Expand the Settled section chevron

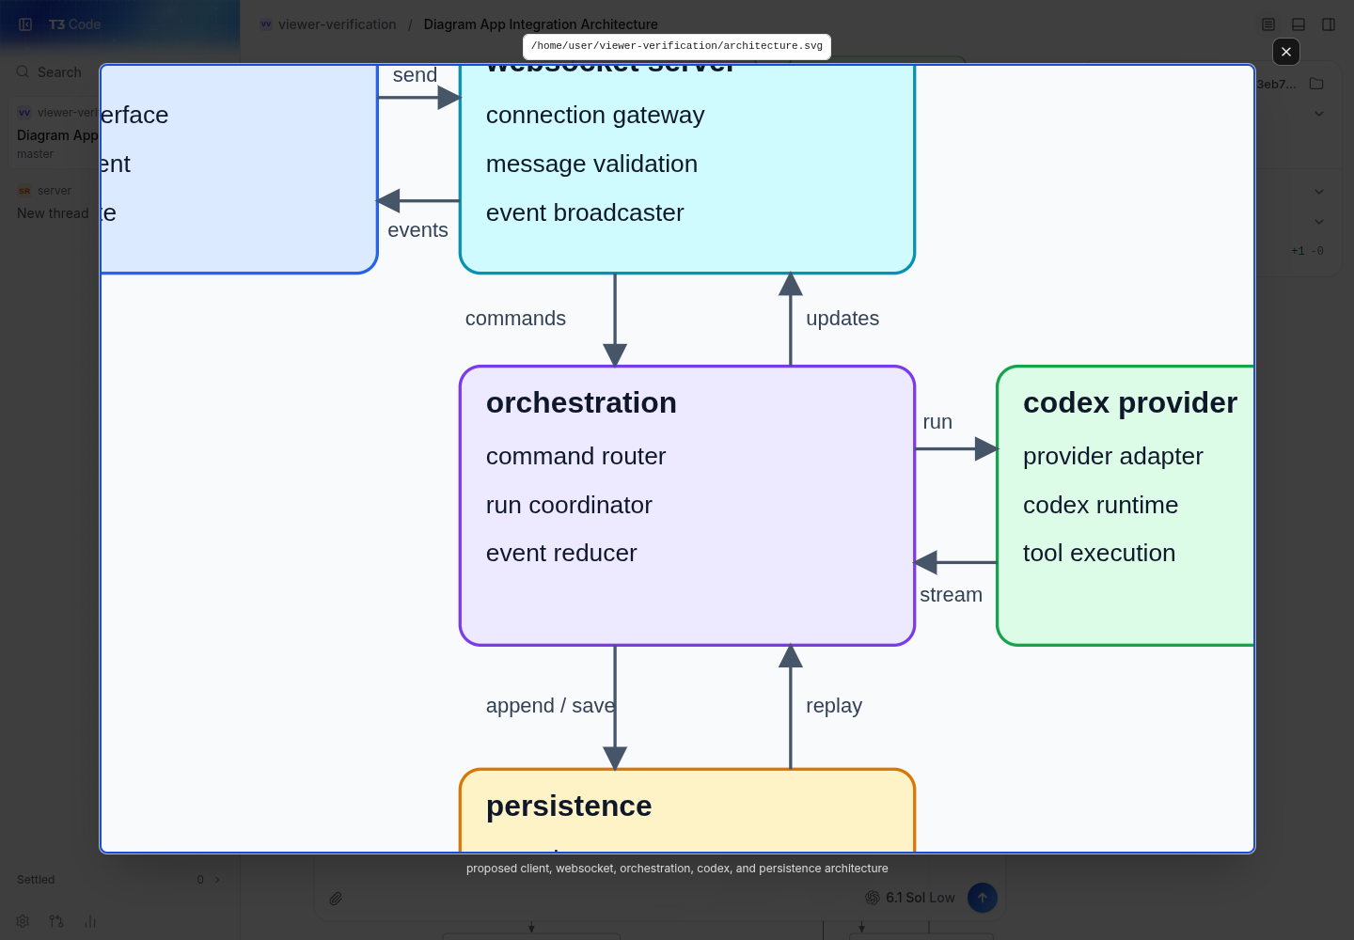click(x=217, y=880)
